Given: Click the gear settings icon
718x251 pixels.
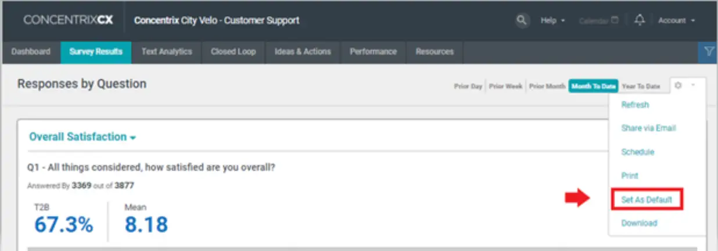Looking at the screenshot, I should (677, 85).
